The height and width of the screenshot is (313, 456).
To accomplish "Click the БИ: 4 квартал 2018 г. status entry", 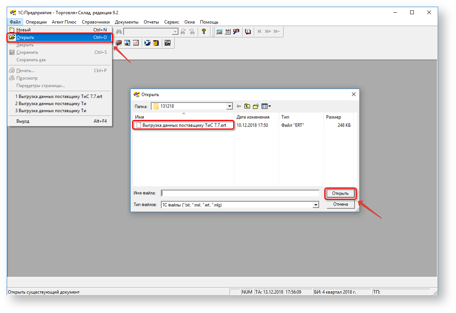I will (x=343, y=292).
